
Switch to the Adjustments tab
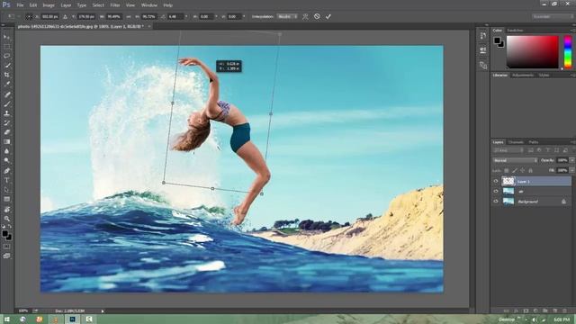click(x=523, y=75)
